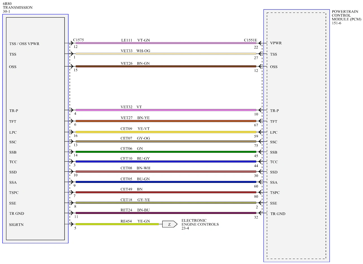Select the CET08 BN-WH wire label

(135, 168)
